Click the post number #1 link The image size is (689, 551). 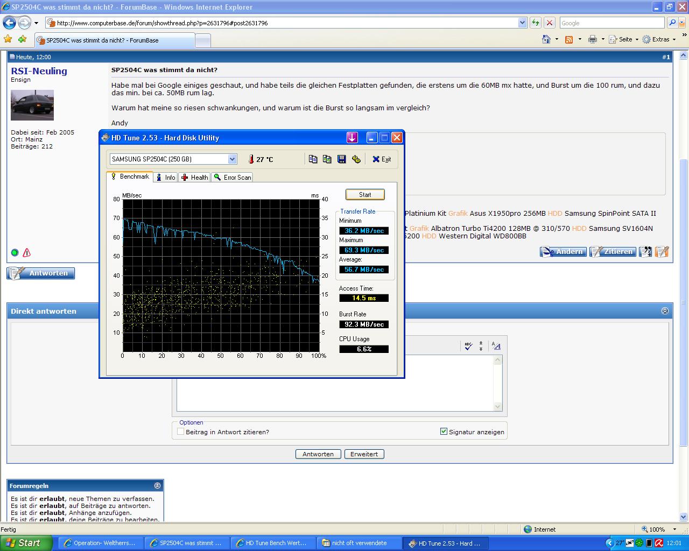coord(666,57)
